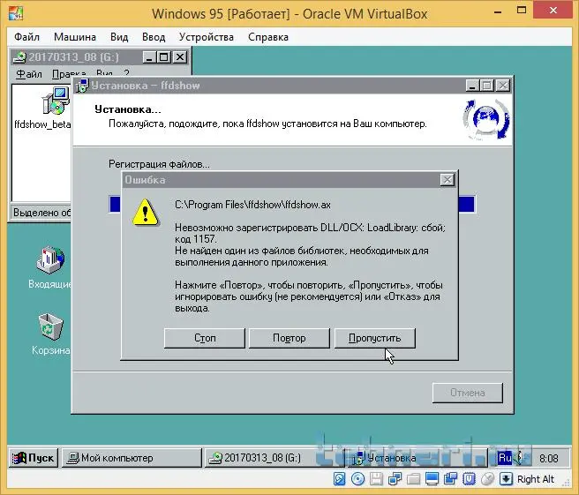Close the Ошибка error dialog
Viewport: 579px width, 495px height.
point(447,180)
